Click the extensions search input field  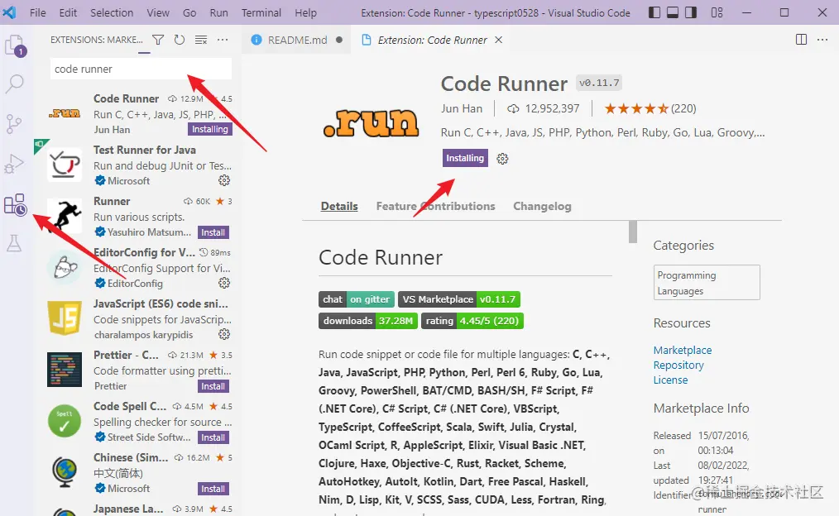pyautogui.click(x=141, y=69)
